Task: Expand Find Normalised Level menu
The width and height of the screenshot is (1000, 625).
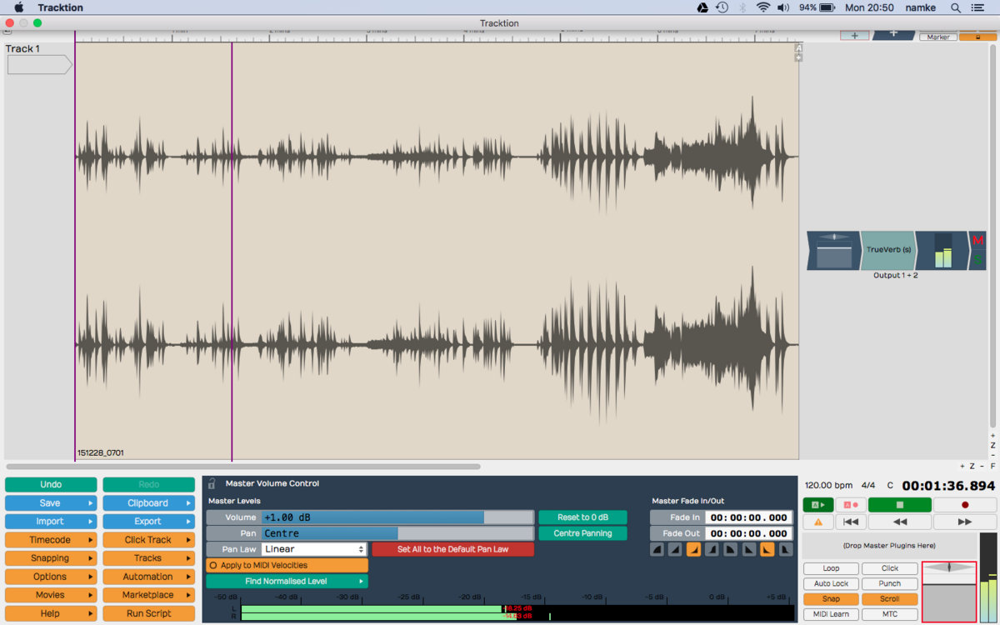Action: coord(287,581)
